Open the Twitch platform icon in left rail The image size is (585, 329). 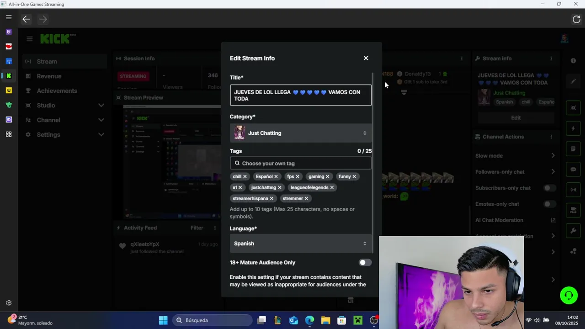(x=9, y=32)
